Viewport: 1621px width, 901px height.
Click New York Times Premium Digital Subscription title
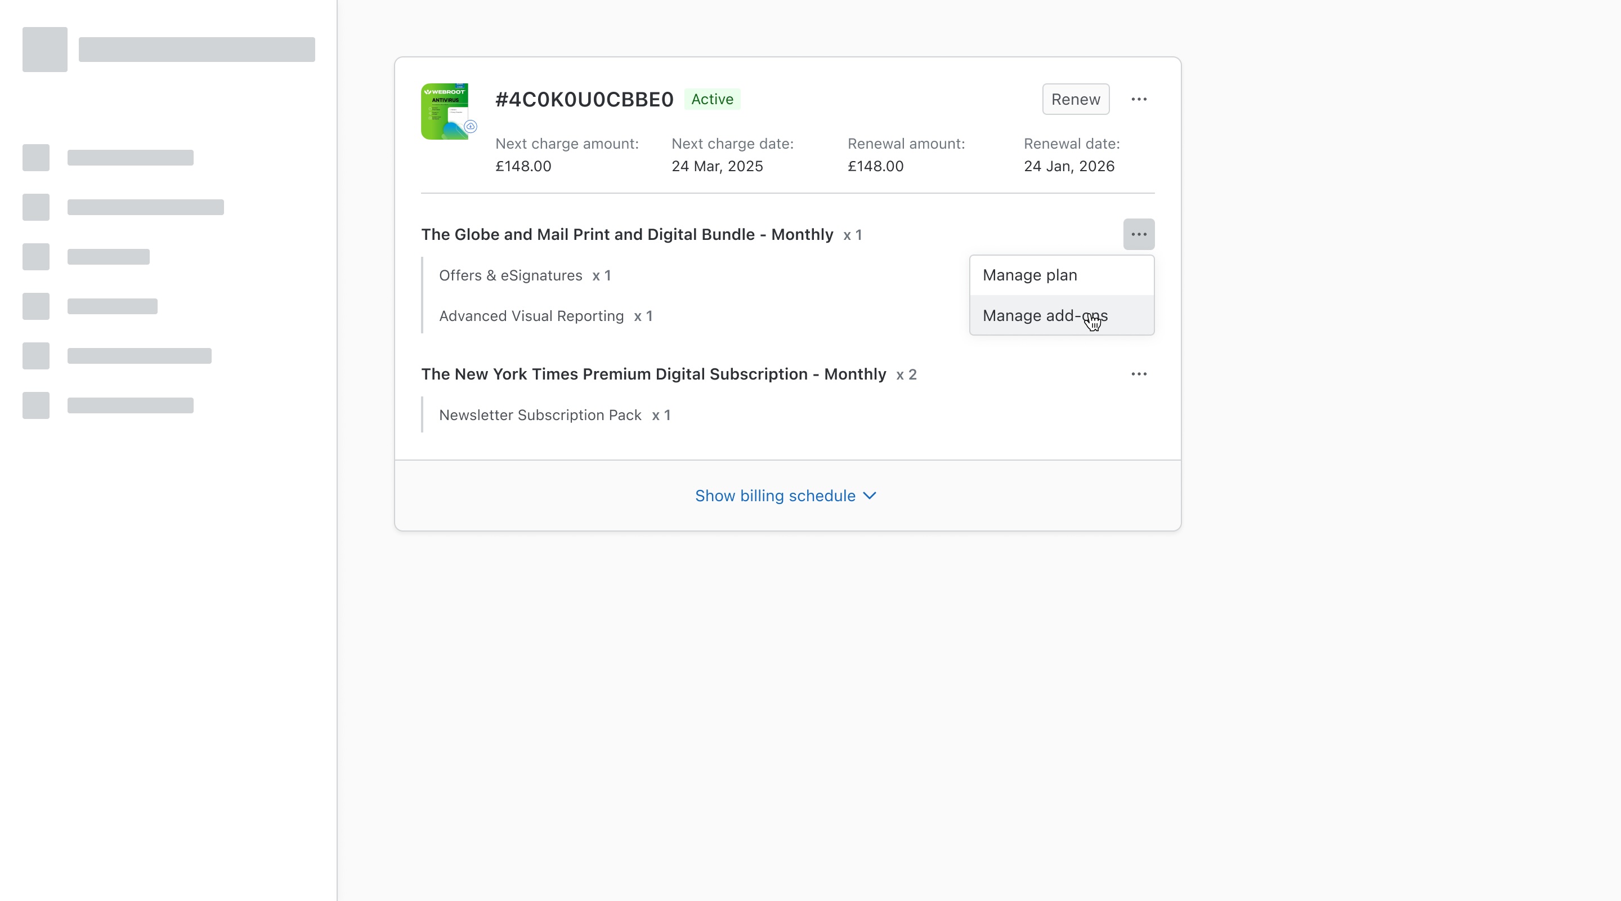(x=653, y=374)
